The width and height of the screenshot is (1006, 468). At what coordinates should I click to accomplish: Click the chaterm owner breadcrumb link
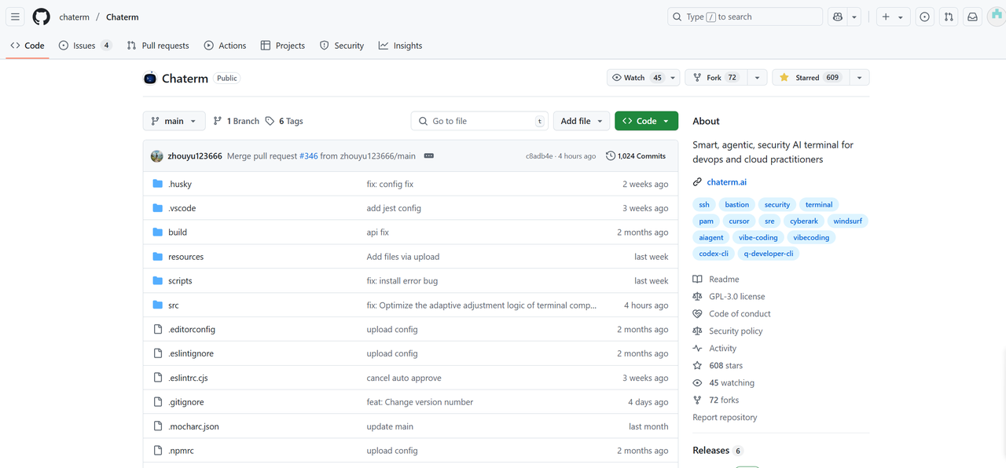tap(75, 16)
